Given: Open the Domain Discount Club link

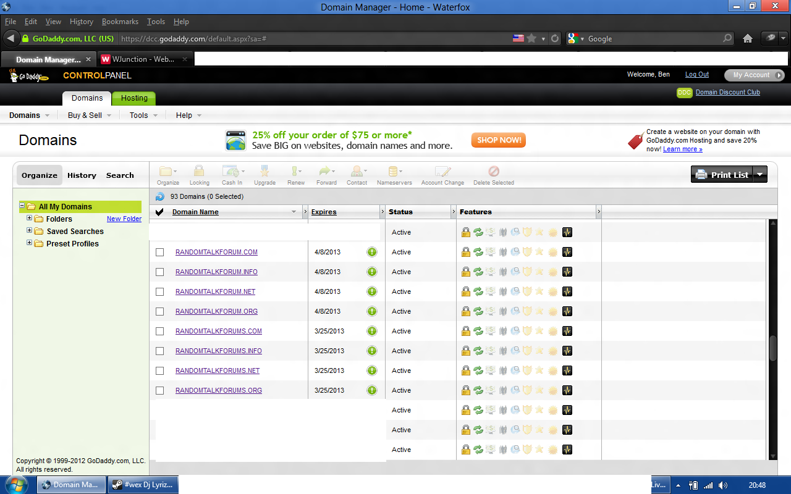Looking at the screenshot, I should (x=728, y=93).
